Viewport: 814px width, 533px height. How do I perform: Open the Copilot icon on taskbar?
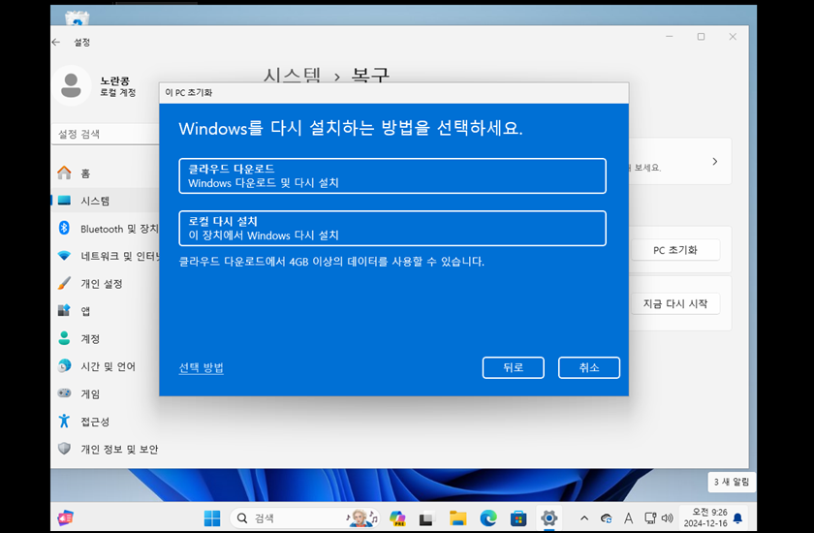[397, 517]
